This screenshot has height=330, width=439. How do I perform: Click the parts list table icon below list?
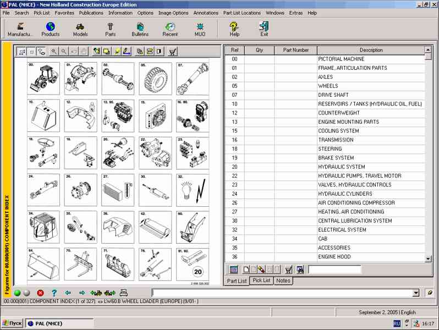(234, 269)
